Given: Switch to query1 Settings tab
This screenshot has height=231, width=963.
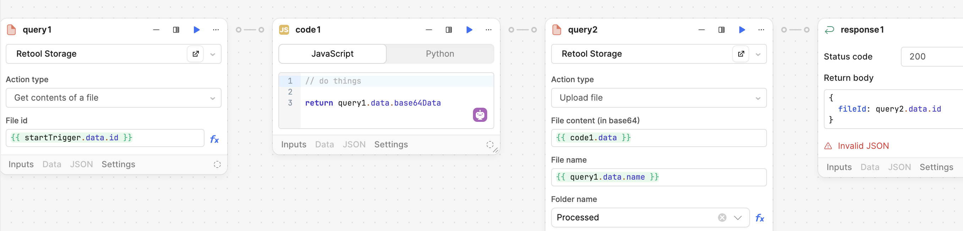Looking at the screenshot, I should [x=119, y=164].
